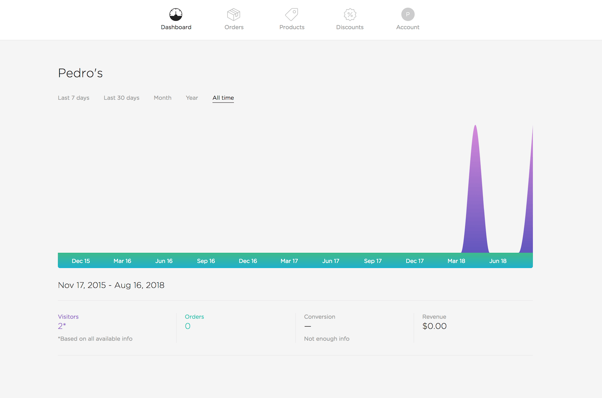
Task: Click the Dashboard gauge icon
Action: coord(176,14)
